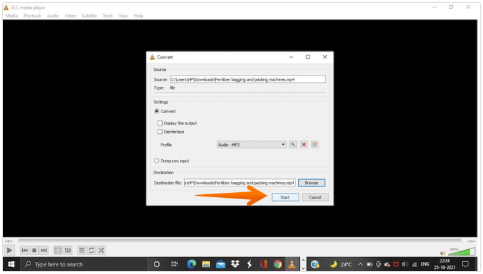The image size is (483, 274).
Task: Toggle loop playback mode icon
Action: click(x=92, y=251)
